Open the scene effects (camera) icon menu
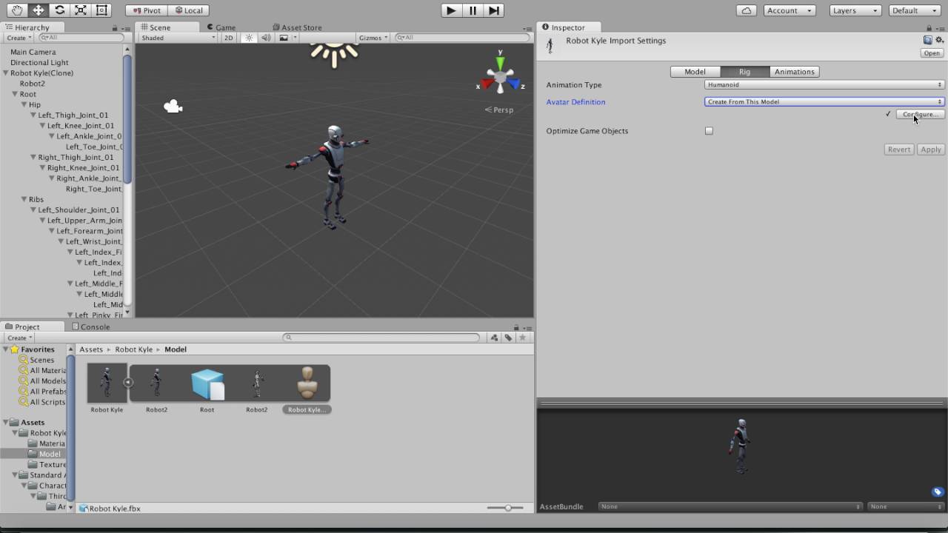 pyautogui.click(x=284, y=37)
